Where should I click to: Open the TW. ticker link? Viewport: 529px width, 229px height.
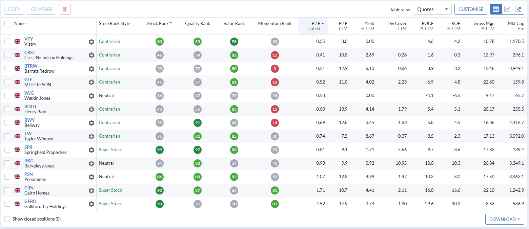click(x=28, y=134)
